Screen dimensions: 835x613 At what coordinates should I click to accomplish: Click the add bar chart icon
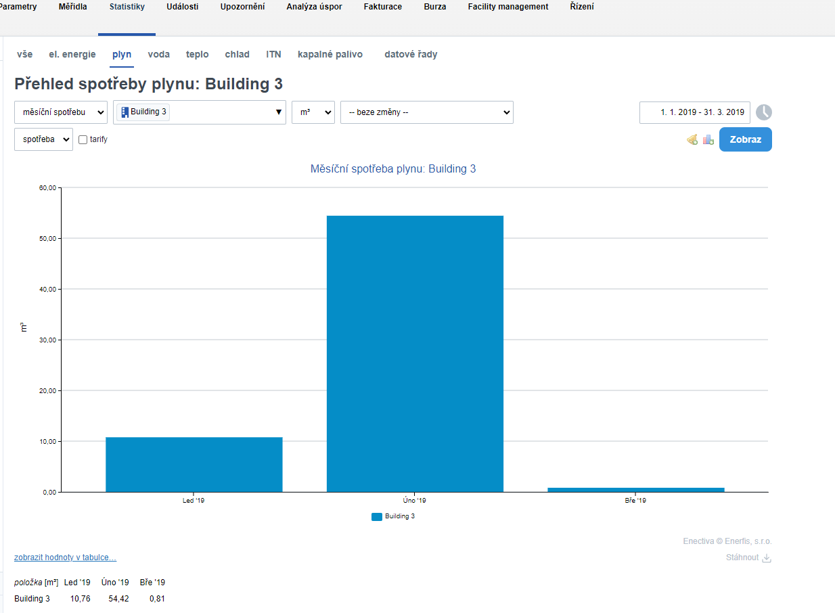pos(708,139)
